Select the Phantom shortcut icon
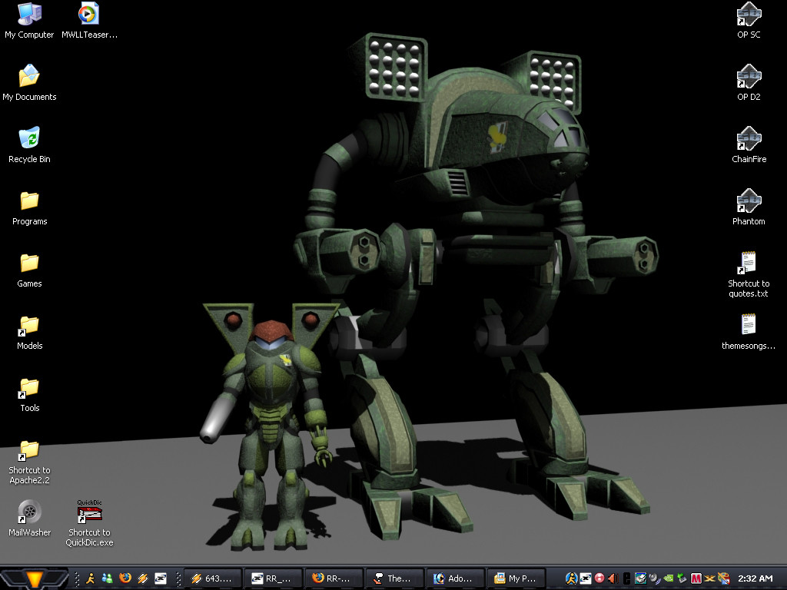The width and height of the screenshot is (787, 590). tap(749, 207)
